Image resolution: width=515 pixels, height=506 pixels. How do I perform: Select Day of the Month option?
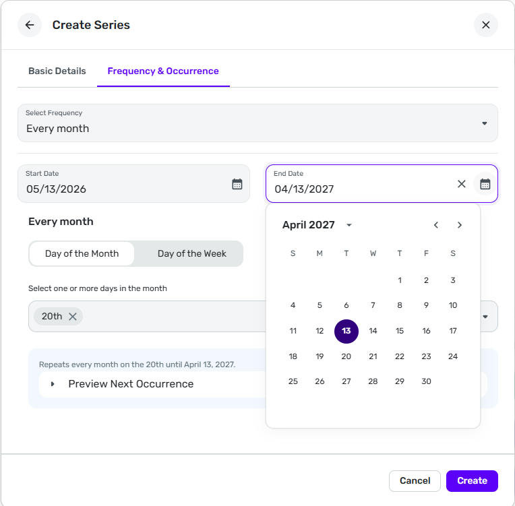pyautogui.click(x=82, y=254)
